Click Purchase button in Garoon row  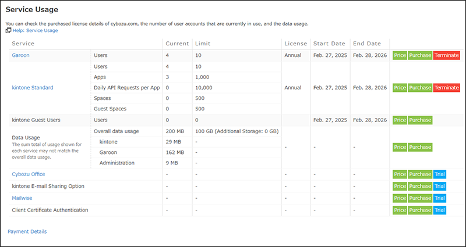click(420, 55)
